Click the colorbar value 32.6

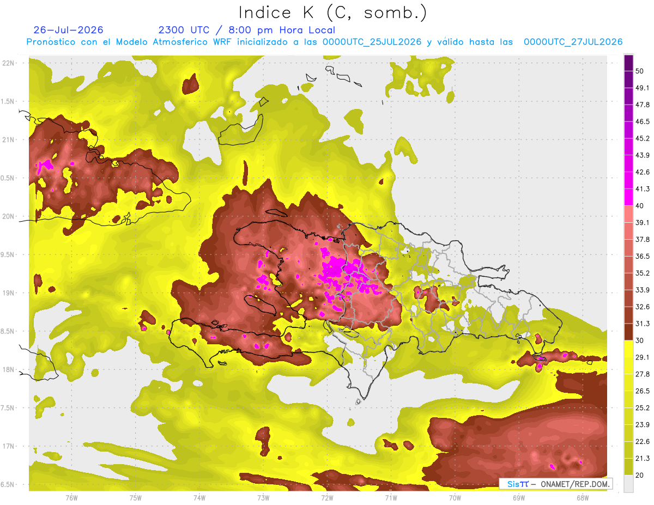tap(643, 307)
